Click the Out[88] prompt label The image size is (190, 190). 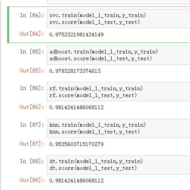[x=32, y=180]
